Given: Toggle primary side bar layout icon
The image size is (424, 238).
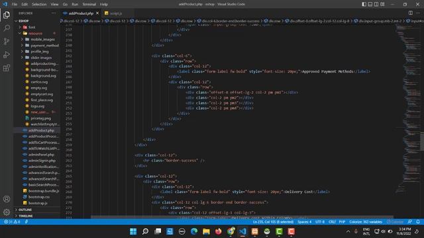Looking at the screenshot, I should [364, 4].
